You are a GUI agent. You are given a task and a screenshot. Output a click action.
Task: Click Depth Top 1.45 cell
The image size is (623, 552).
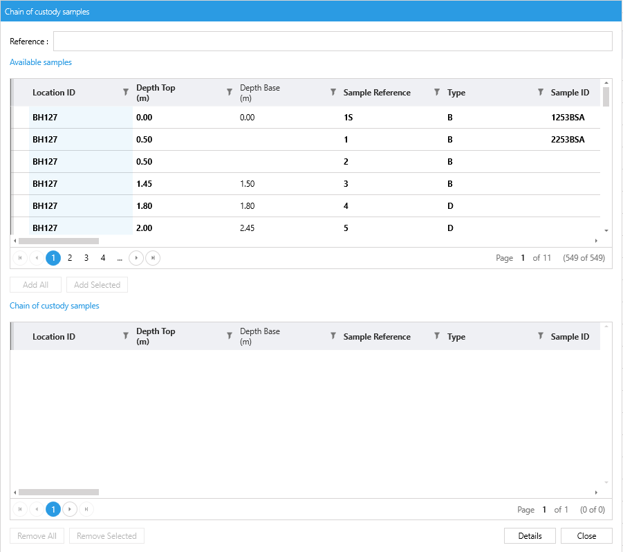(x=185, y=183)
